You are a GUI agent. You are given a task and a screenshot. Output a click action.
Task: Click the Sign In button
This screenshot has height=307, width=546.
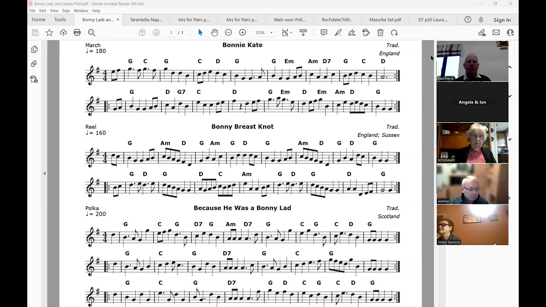click(502, 20)
